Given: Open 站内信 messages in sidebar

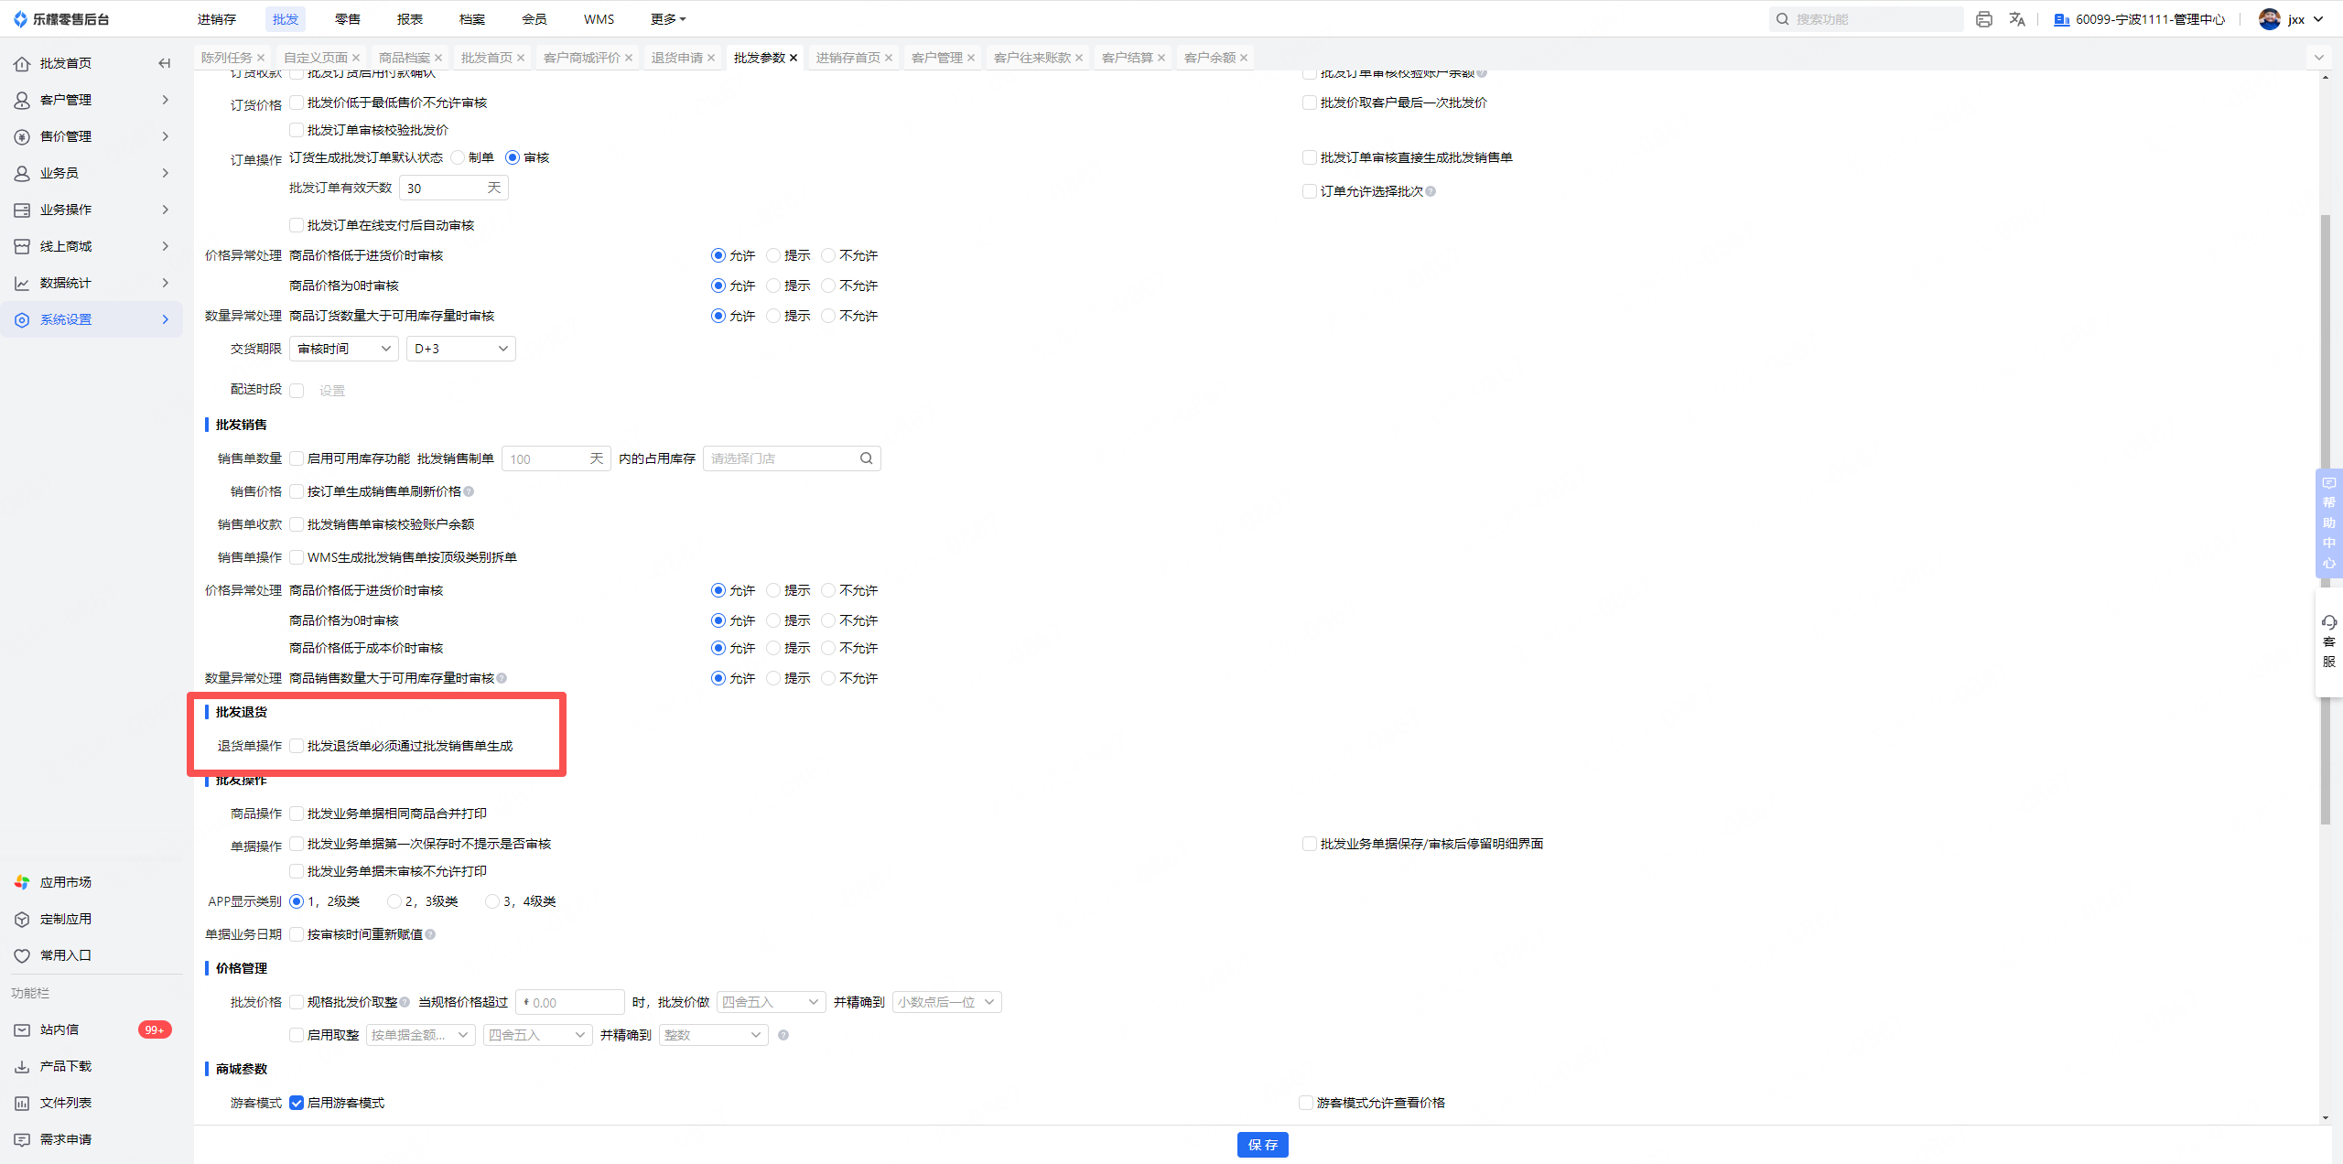Looking at the screenshot, I should [59, 1029].
